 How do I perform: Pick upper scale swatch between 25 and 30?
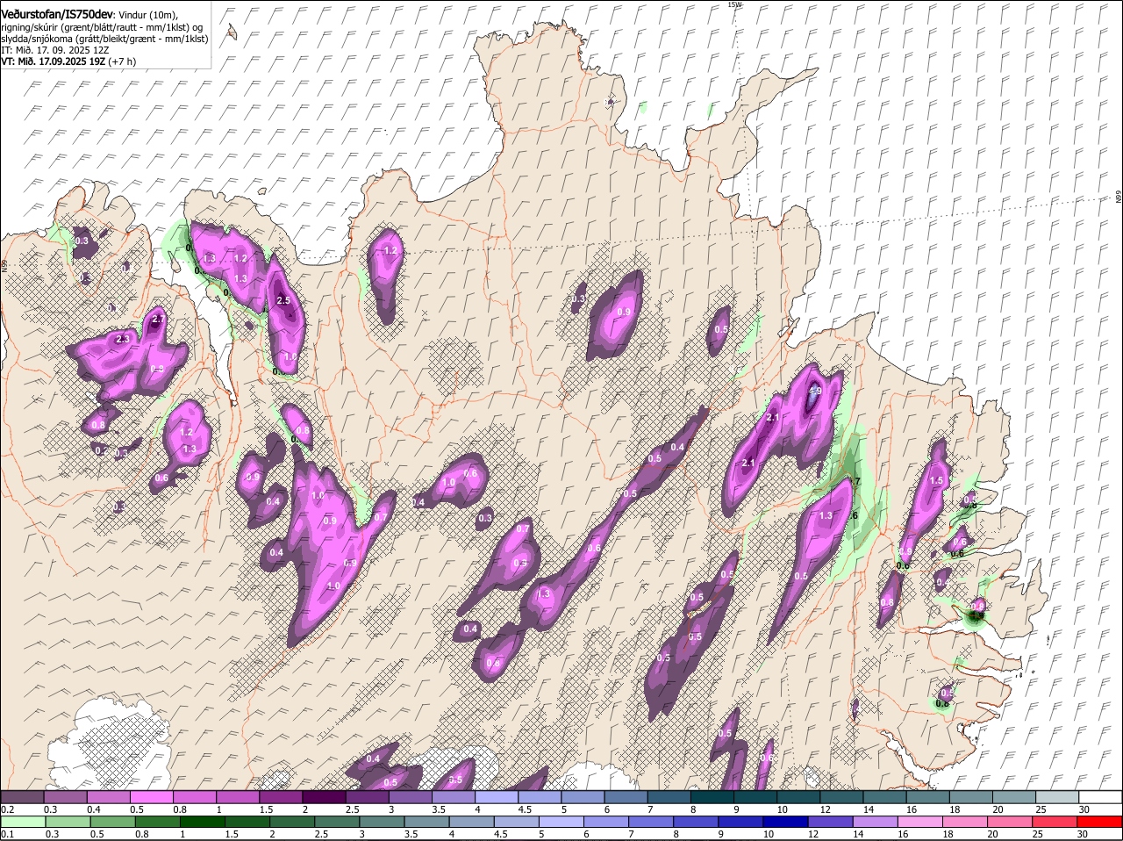pyautogui.click(x=1057, y=797)
